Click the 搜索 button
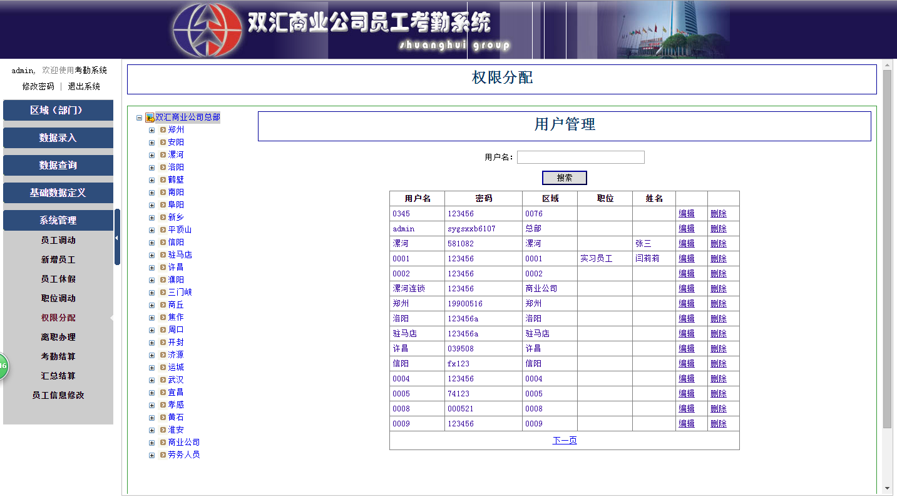The width and height of the screenshot is (897, 497). click(x=565, y=178)
